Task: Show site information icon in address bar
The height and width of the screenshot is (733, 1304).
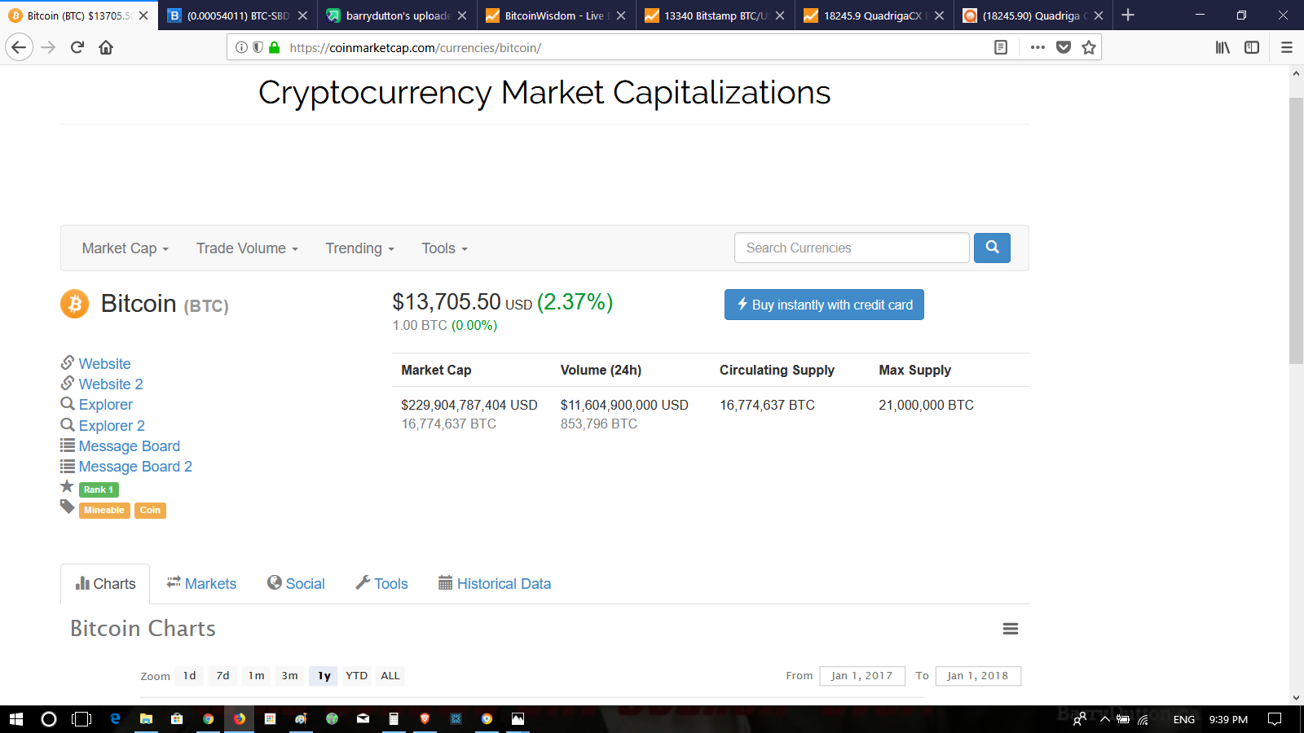Action: coord(241,47)
